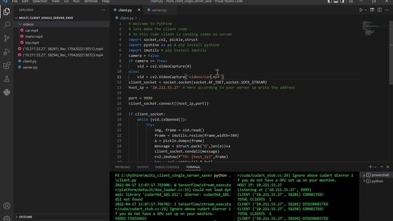Click 'HOST IP: 10.211.55.27' in right terminal
393x221 pixels.
click(260, 185)
